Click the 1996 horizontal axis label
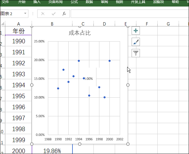This screenshot has height=154, width=189. tap(89, 139)
